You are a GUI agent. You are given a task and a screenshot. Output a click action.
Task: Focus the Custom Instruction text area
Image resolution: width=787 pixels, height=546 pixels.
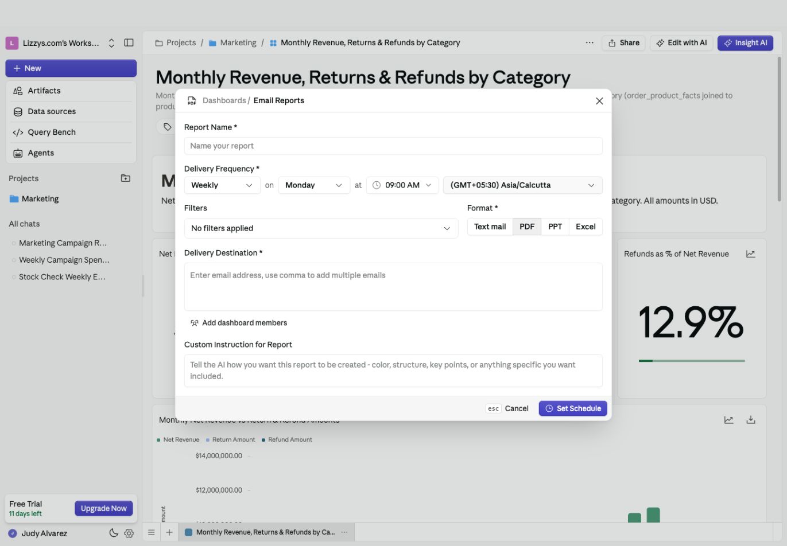393,370
